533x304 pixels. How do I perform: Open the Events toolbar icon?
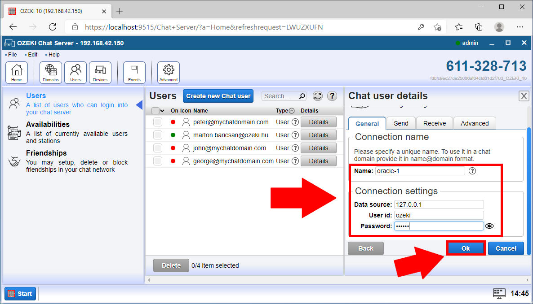point(134,72)
